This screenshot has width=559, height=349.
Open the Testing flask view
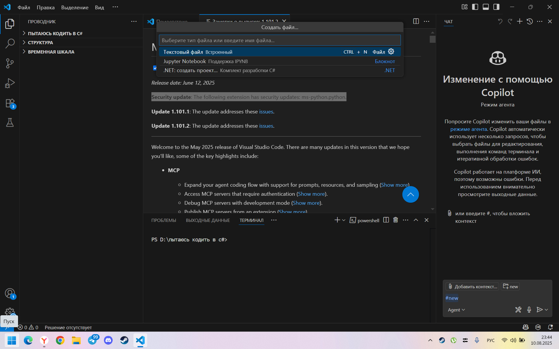coord(10,122)
